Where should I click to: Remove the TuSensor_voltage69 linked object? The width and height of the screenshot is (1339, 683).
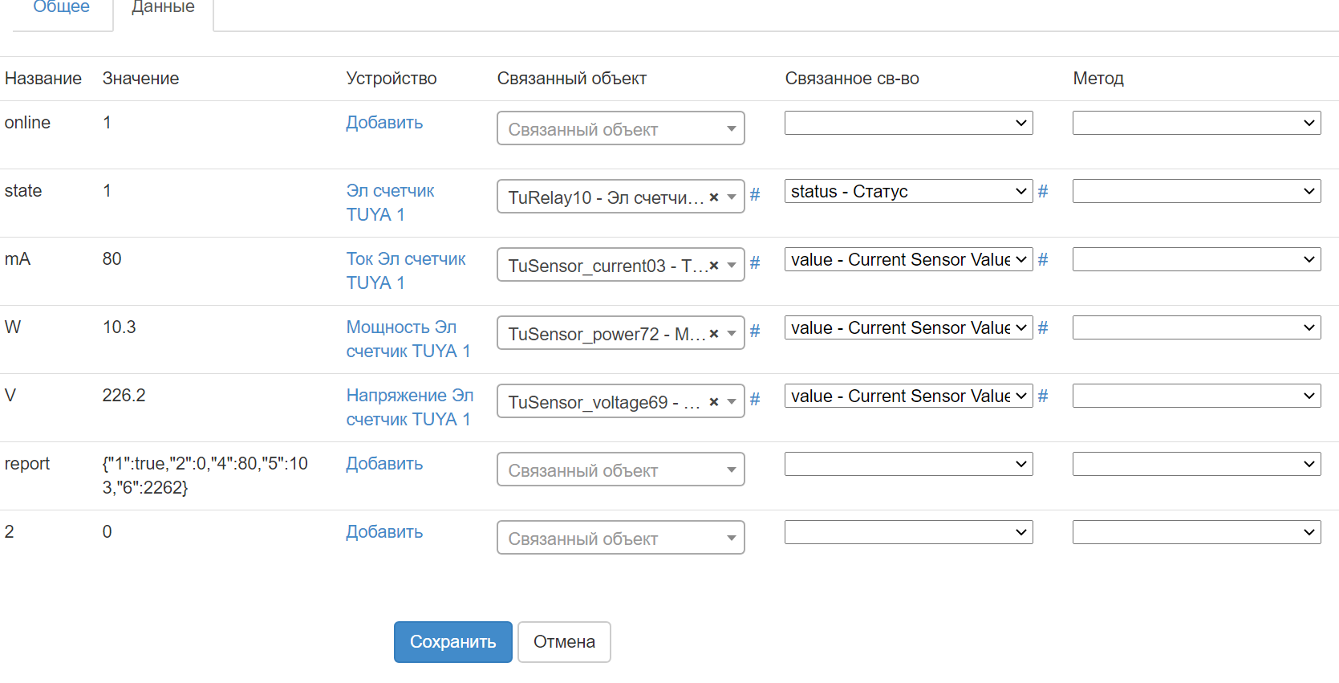click(714, 402)
